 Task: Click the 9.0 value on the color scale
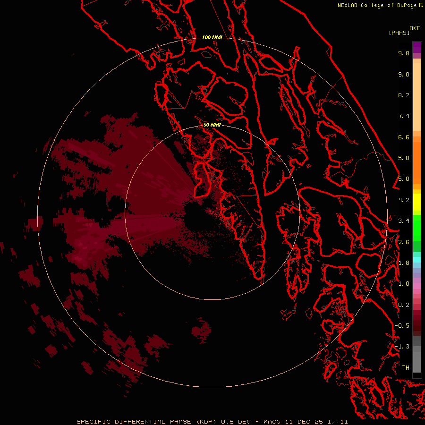coord(404,74)
